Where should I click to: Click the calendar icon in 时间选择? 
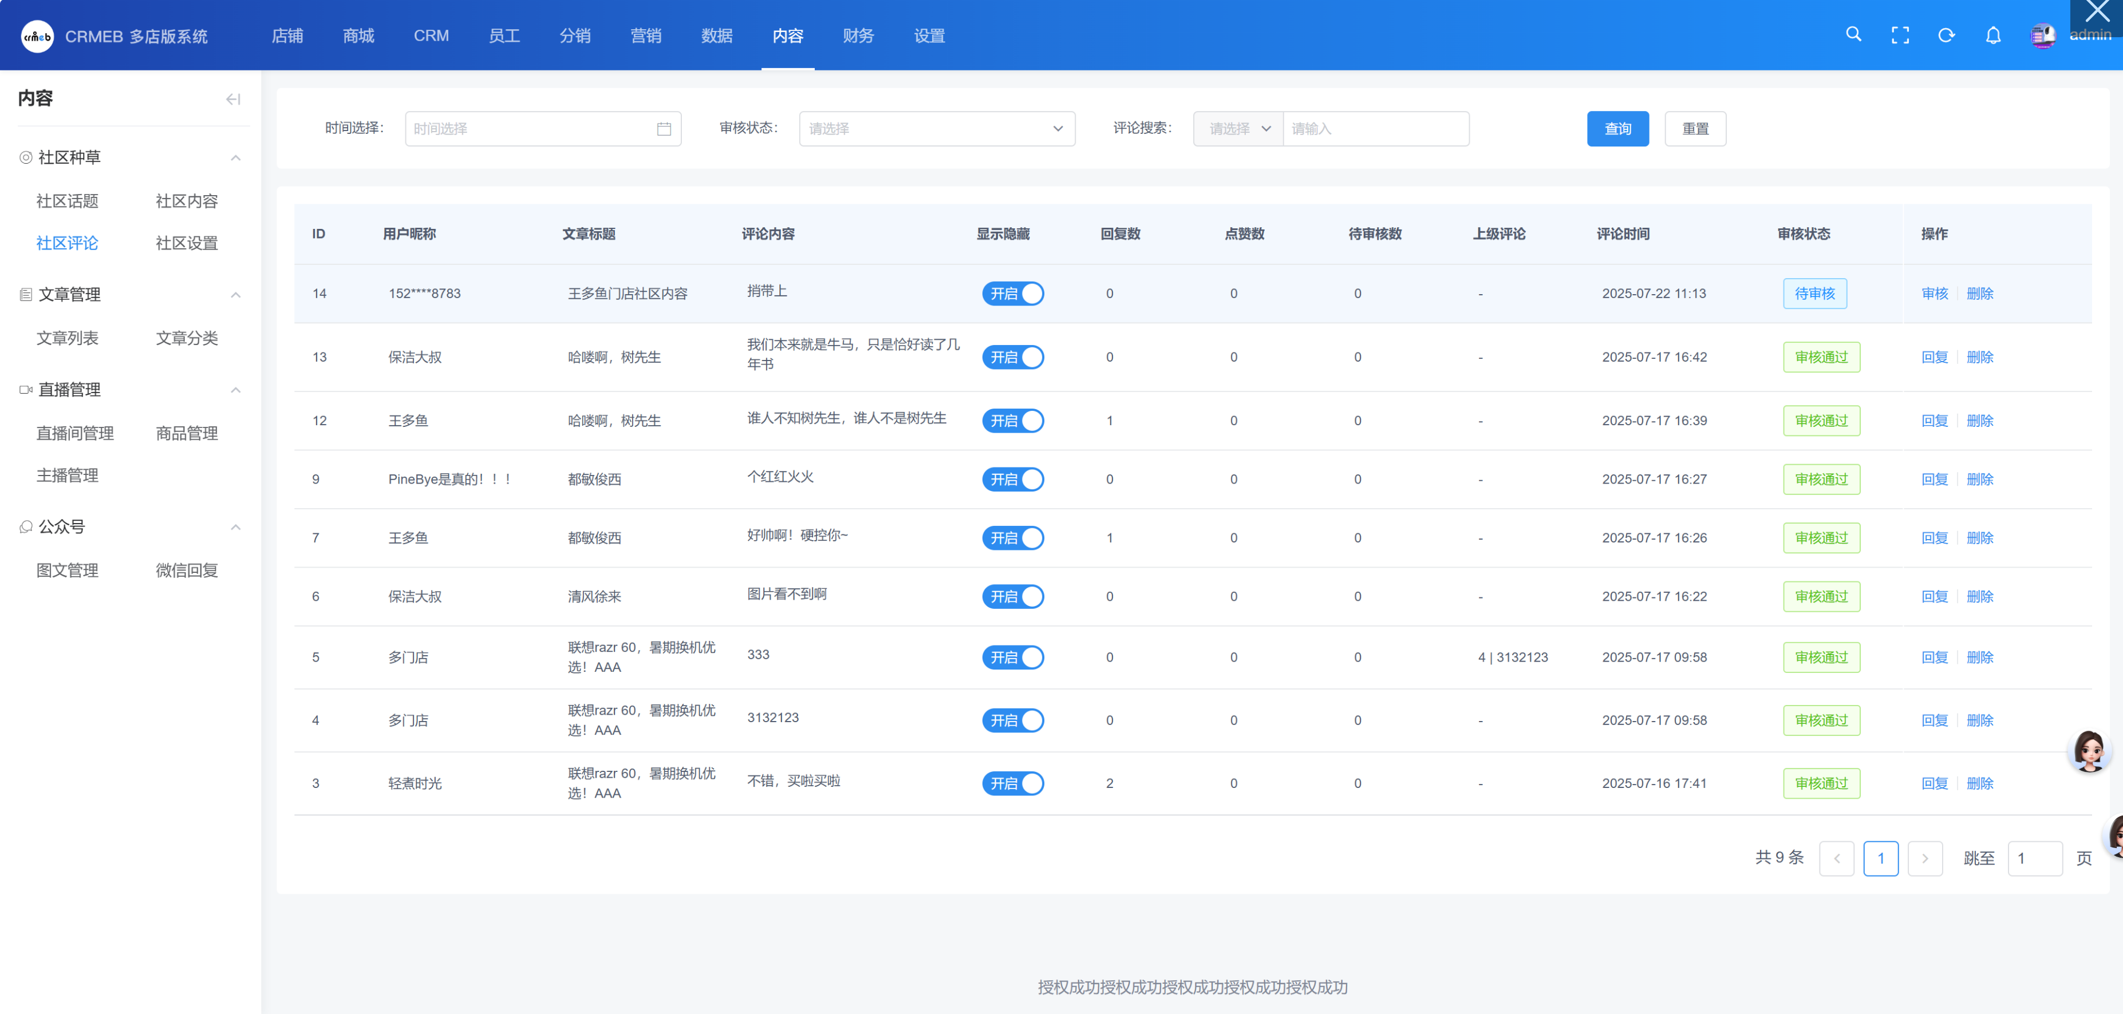click(664, 129)
